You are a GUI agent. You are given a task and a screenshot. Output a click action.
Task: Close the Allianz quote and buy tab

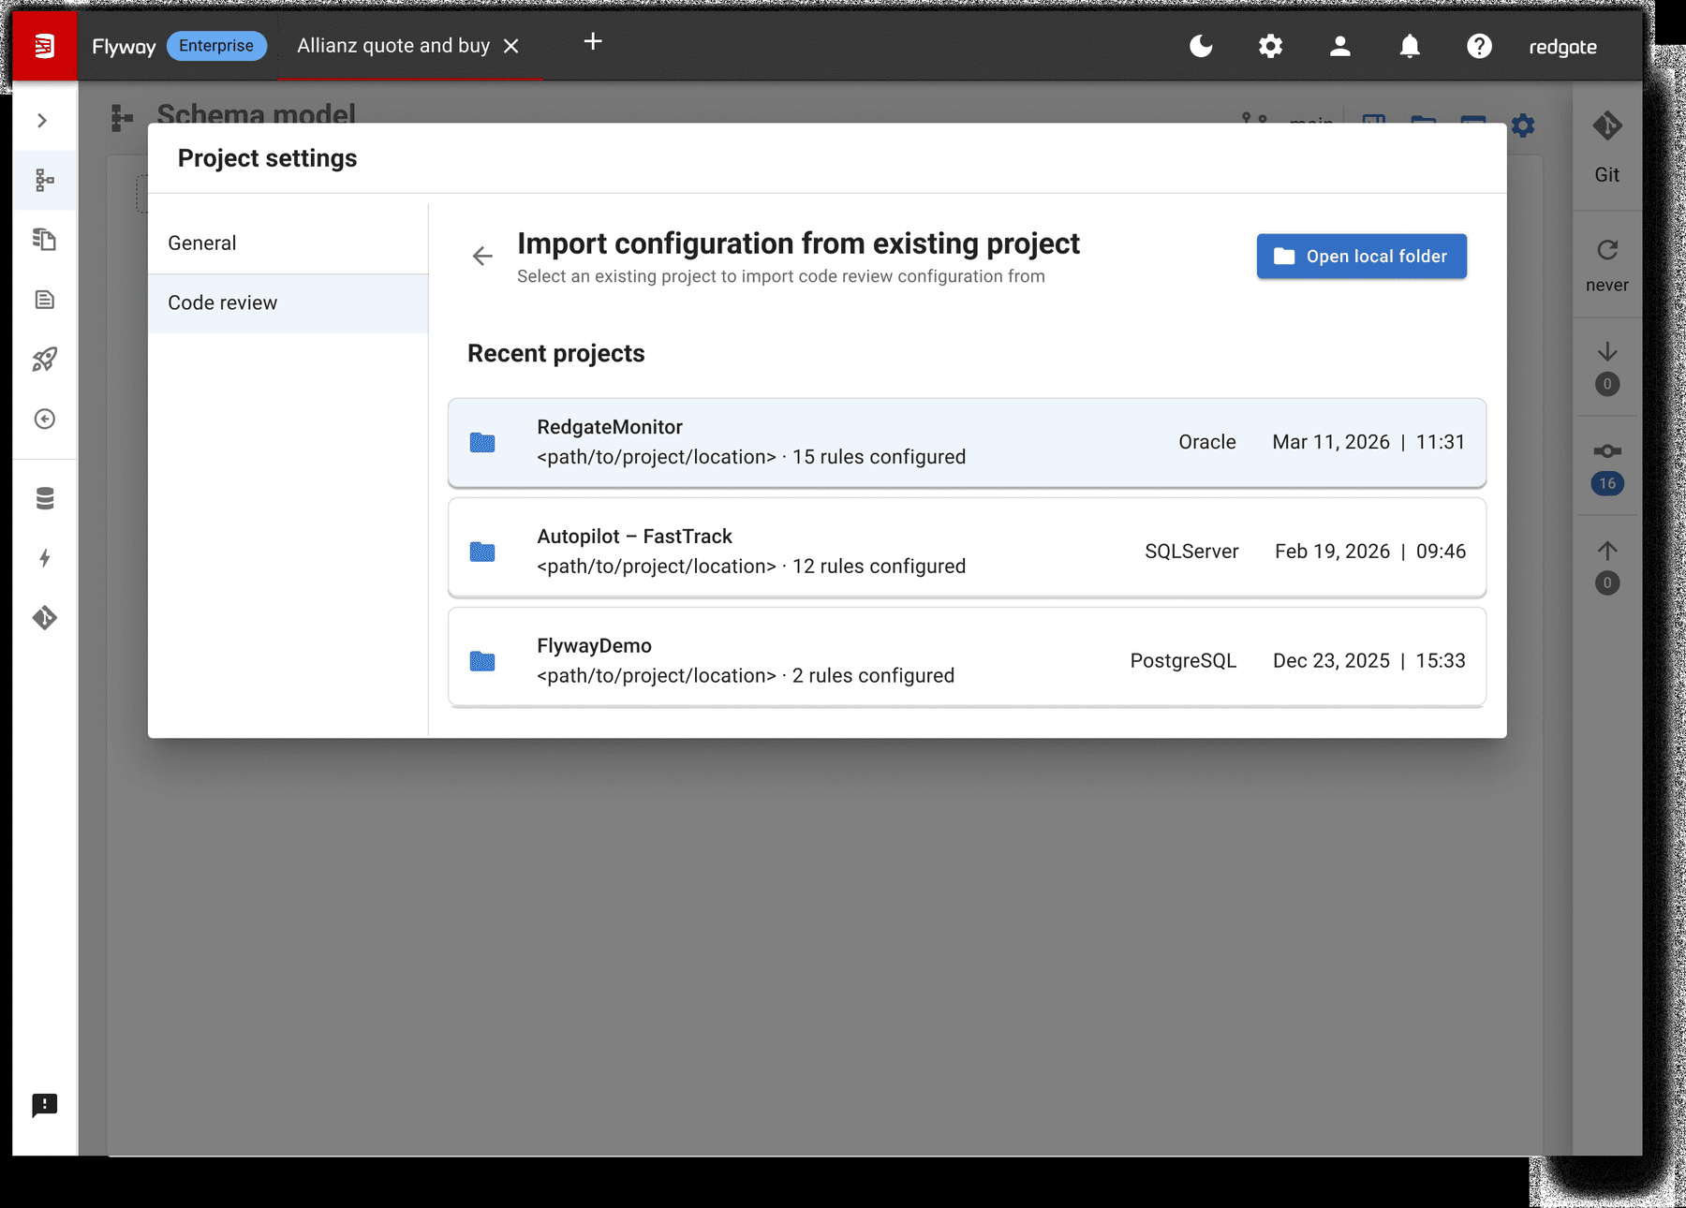coord(511,46)
